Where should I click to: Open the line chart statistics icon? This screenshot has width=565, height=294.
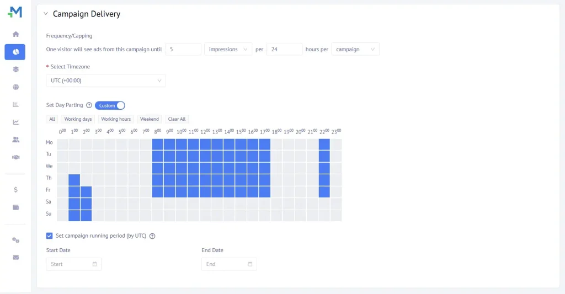point(15,122)
